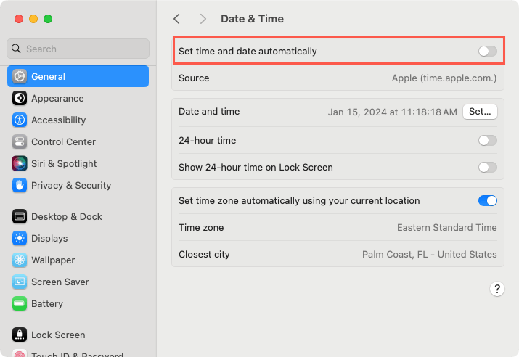Select Privacy & Security hand icon
The image size is (519, 357).
pyautogui.click(x=20, y=185)
